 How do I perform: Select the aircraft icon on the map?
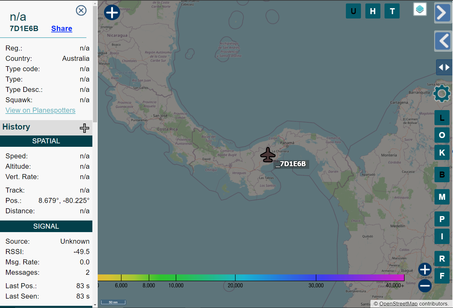[268, 155]
